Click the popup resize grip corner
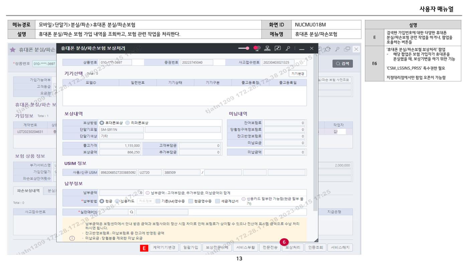This screenshot has height=263, width=468. coord(316,240)
